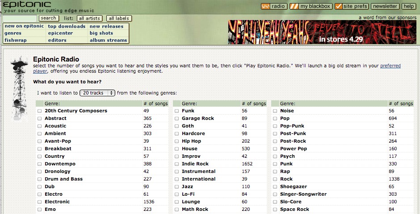Tick the Noise genre checkbox
420x214 pixels.
(275, 111)
